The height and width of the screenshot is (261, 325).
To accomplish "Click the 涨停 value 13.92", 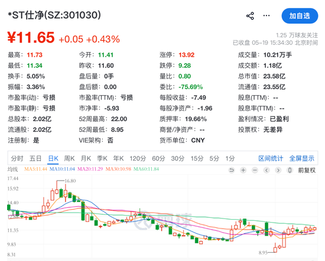I will 187,55.
